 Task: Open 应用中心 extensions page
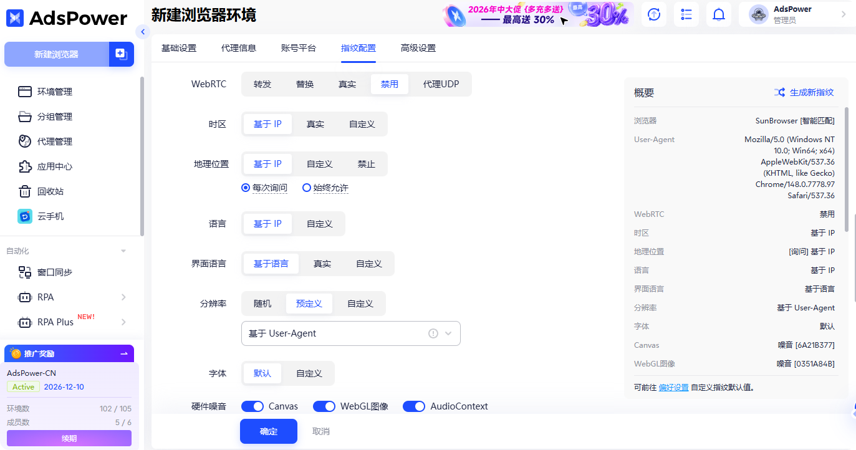pos(54,166)
